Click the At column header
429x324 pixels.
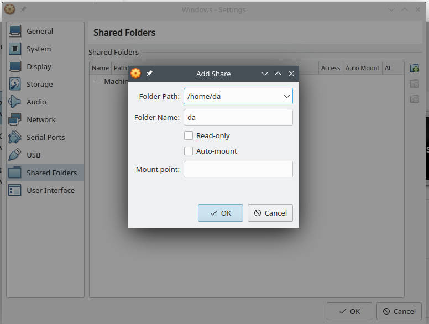click(x=393, y=68)
